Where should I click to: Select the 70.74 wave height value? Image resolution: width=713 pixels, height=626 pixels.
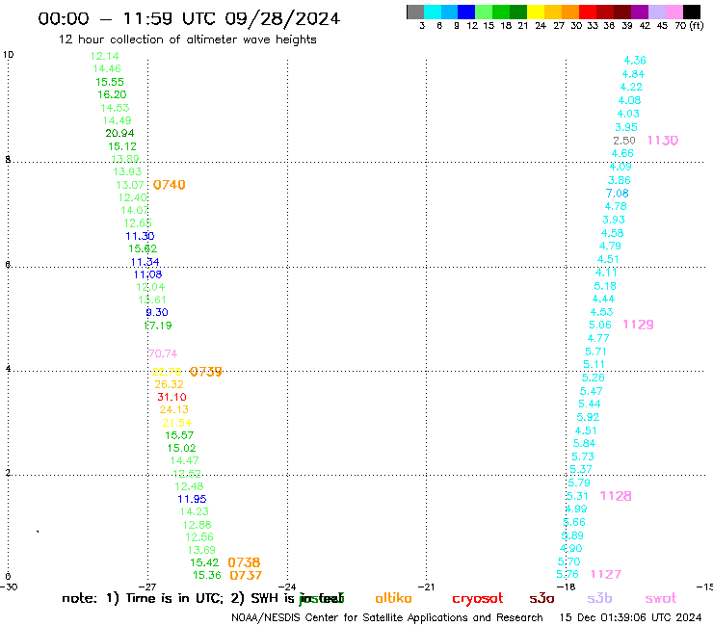coord(163,353)
